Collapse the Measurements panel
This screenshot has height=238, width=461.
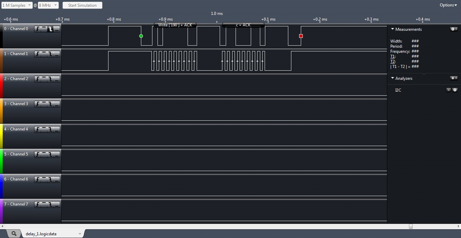point(393,29)
